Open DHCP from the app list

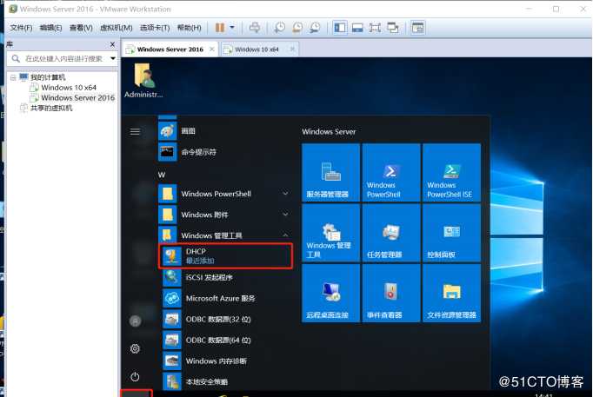click(x=225, y=256)
